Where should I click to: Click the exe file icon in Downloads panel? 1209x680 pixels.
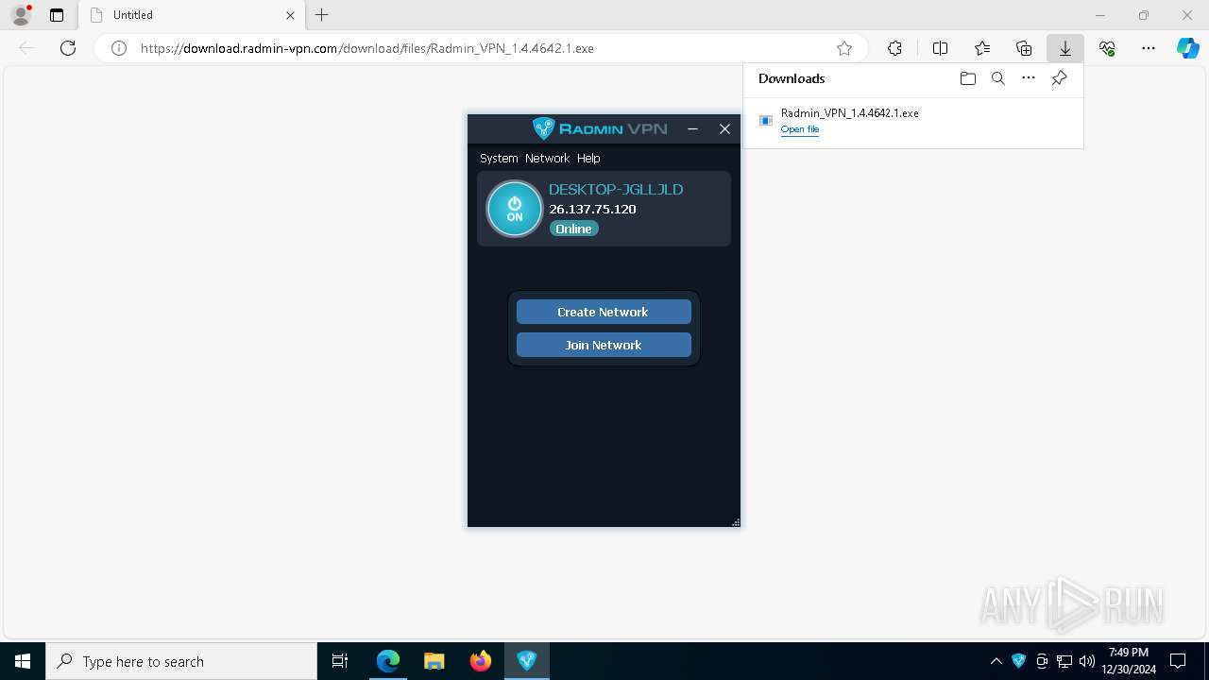pos(766,120)
